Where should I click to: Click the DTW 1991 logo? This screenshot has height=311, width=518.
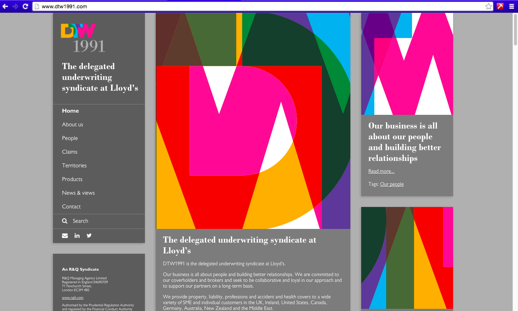pos(83,38)
